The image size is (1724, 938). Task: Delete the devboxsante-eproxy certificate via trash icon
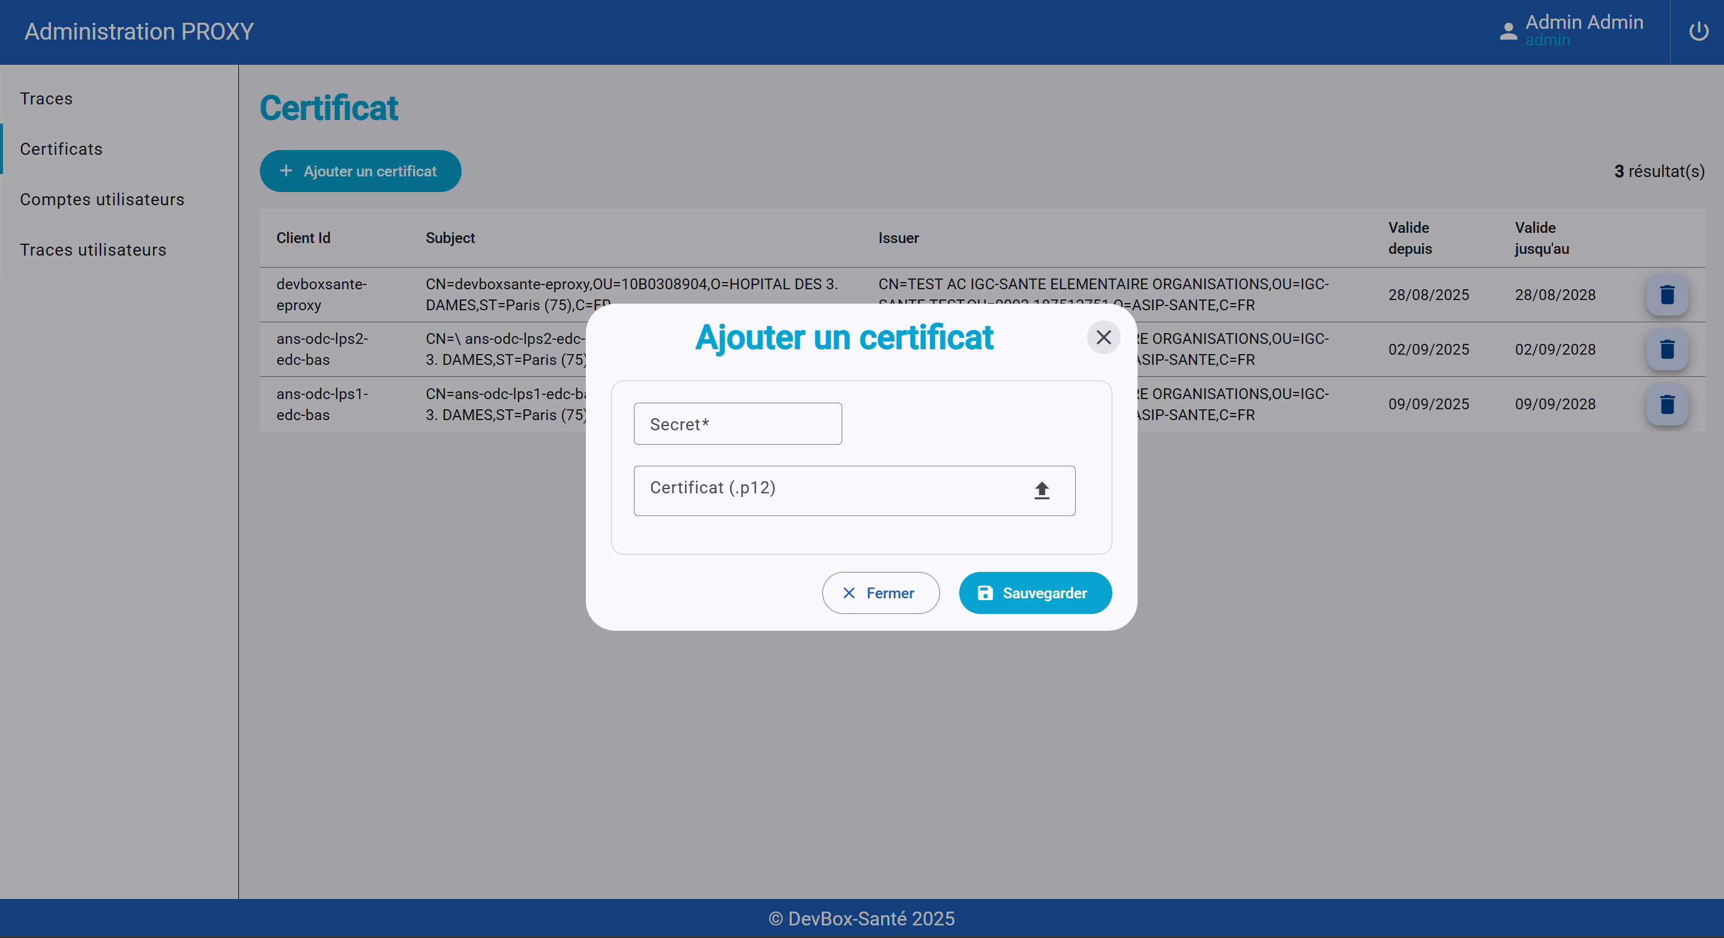point(1666,295)
